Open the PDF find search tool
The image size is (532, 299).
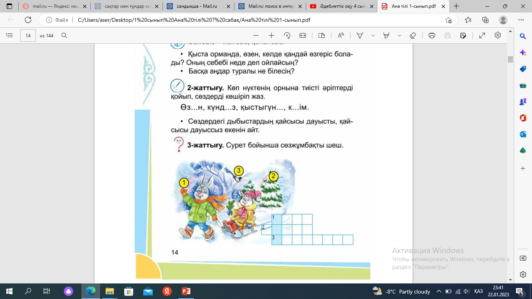coord(64,35)
